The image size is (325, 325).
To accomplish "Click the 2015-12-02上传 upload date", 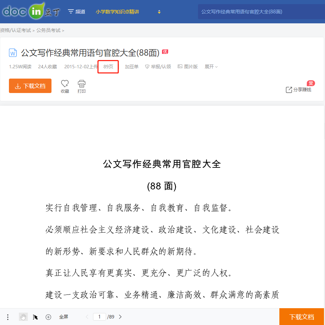I will pos(81,67).
